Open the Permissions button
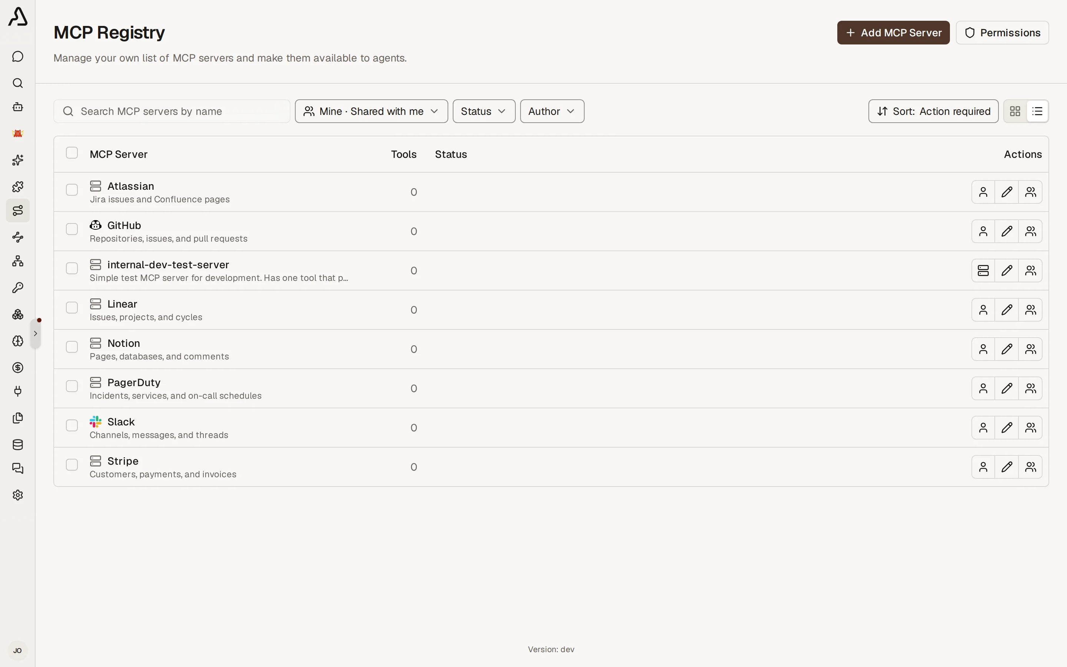The image size is (1067, 667). 1002,33
